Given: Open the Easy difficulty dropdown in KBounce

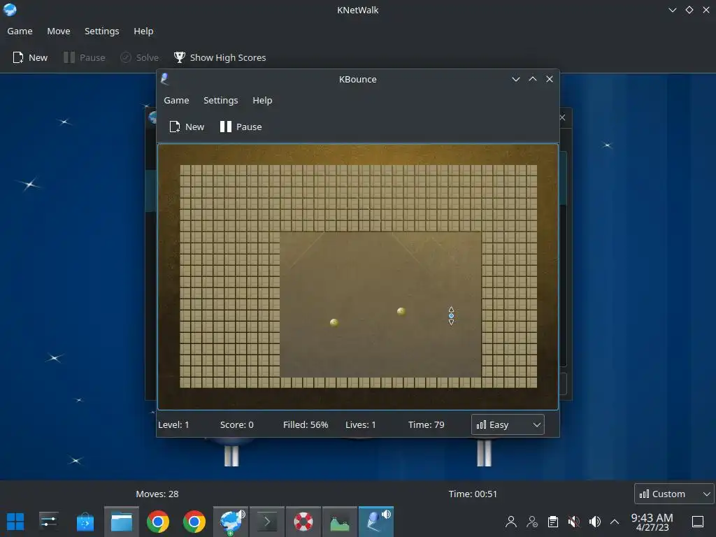Looking at the screenshot, I should pyautogui.click(x=508, y=424).
